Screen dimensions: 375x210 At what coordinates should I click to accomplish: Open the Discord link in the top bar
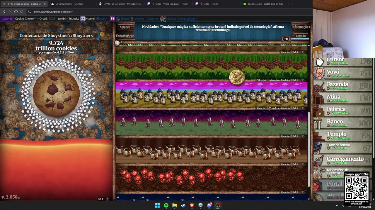[x=88, y=19]
